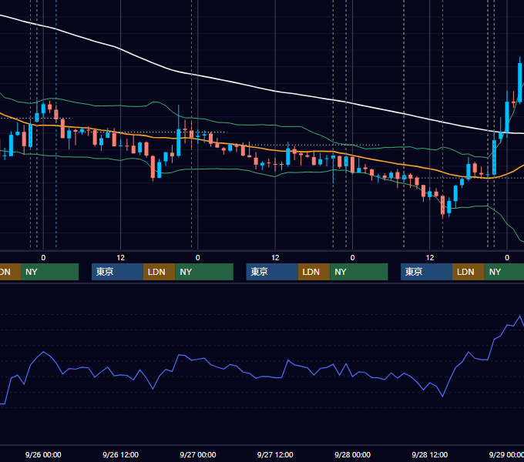Click the 東京 session block on 9/27
The height and width of the screenshot is (462, 524).
pyautogui.click(x=272, y=272)
